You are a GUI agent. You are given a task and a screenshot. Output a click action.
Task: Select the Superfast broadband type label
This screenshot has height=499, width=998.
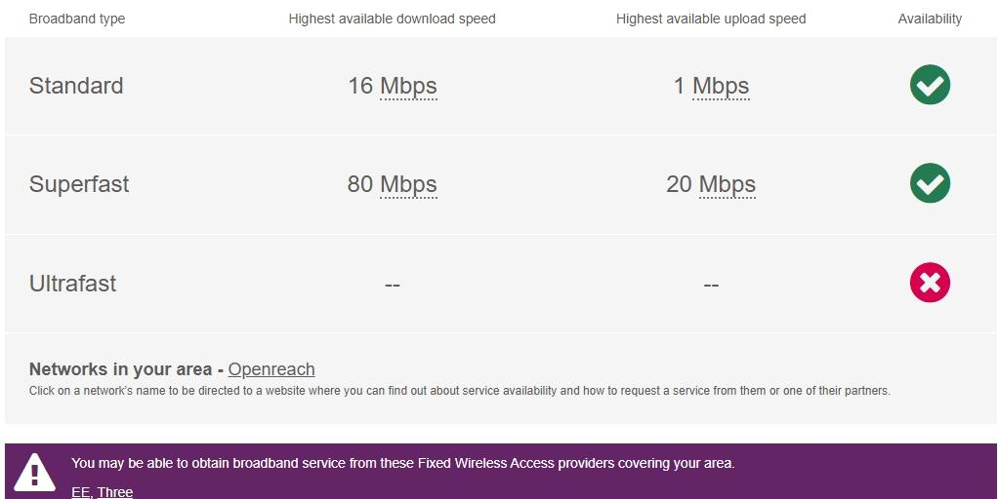tap(79, 184)
